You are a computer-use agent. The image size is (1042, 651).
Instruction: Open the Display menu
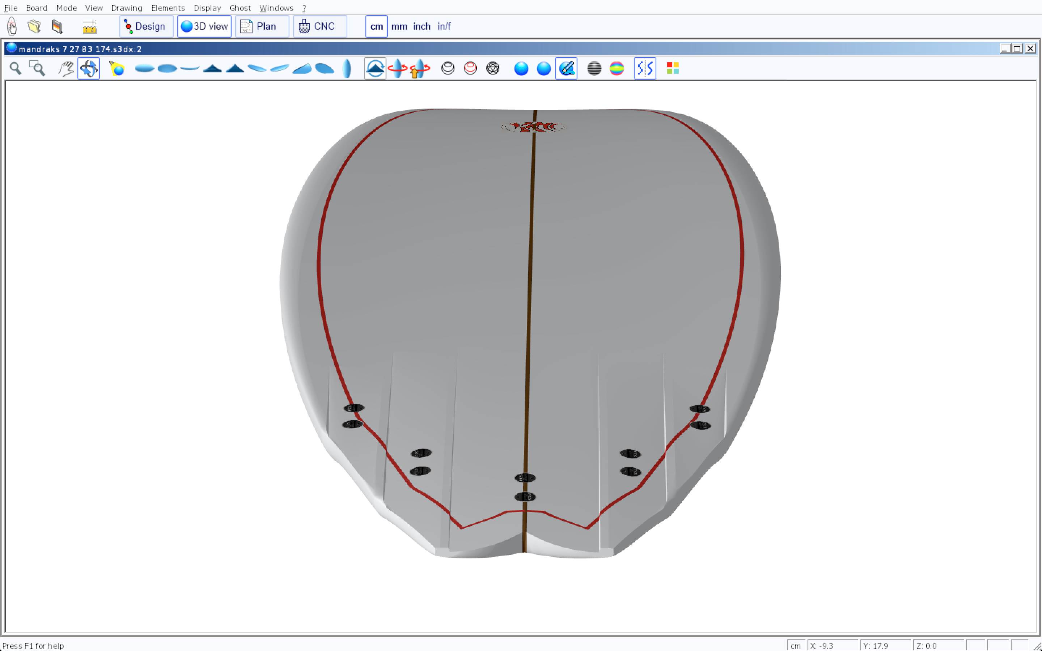tap(207, 8)
